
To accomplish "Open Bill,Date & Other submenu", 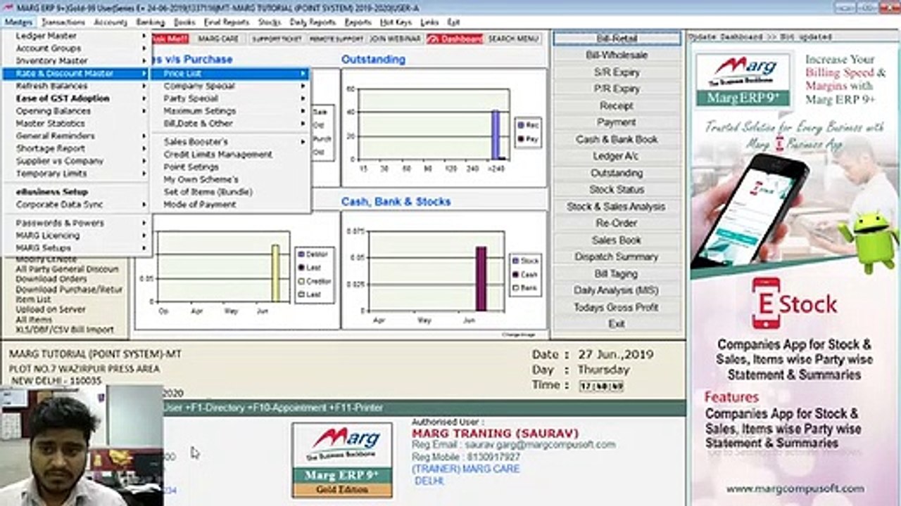I will point(230,123).
